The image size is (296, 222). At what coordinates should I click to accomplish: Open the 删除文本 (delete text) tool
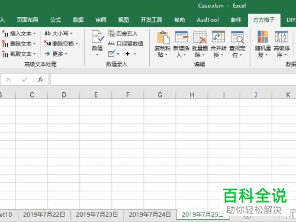pyautogui.click(x=19, y=44)
